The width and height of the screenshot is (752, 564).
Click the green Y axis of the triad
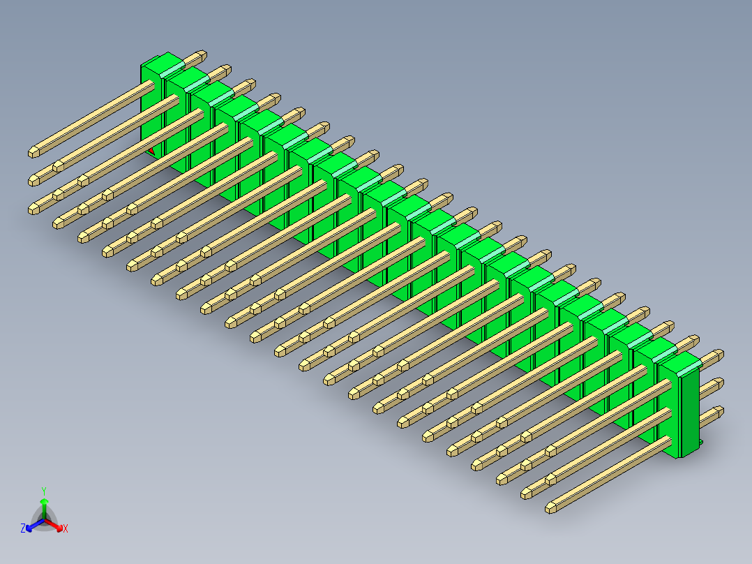[x=44, y=508]
